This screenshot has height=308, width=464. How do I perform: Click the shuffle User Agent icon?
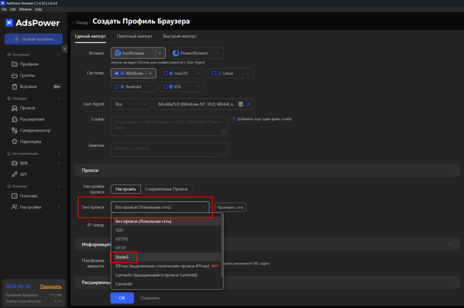[248, 104]
